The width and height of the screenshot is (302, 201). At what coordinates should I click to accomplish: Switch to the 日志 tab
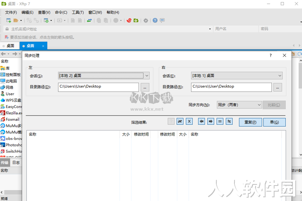point(16,163)
